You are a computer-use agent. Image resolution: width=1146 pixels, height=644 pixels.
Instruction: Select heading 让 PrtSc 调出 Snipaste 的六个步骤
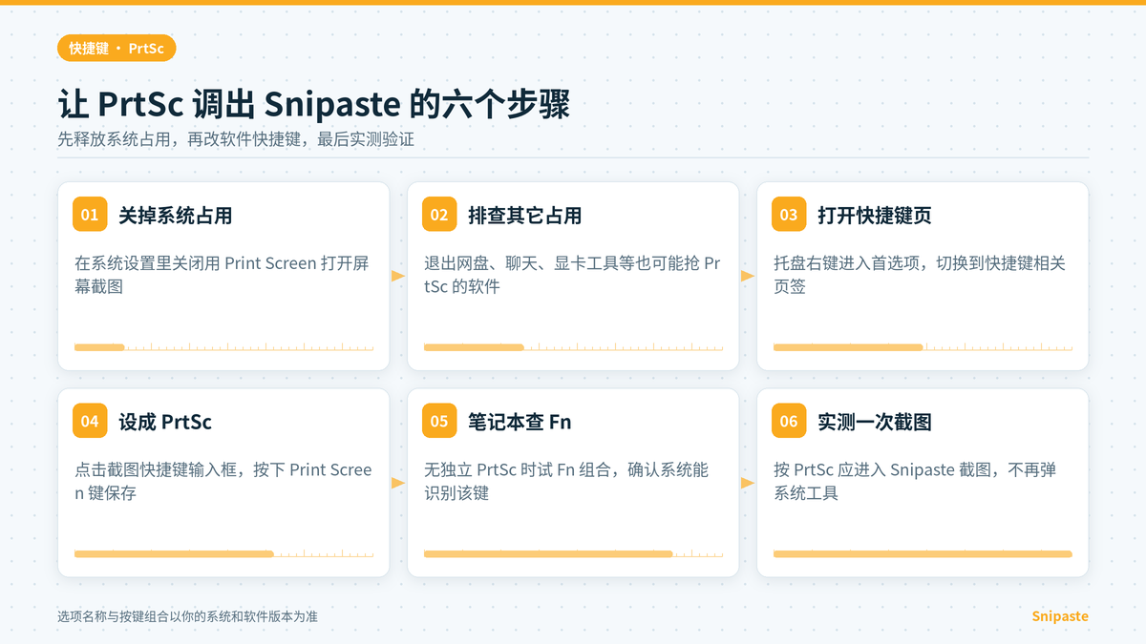coord(314,104)
